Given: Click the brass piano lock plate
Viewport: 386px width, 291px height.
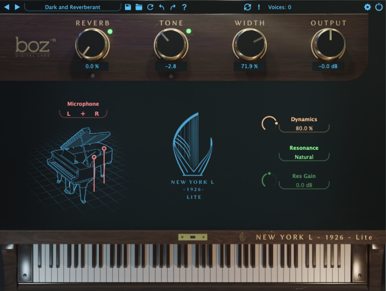Looking at the screenshot, I should (x=193, y=237).
